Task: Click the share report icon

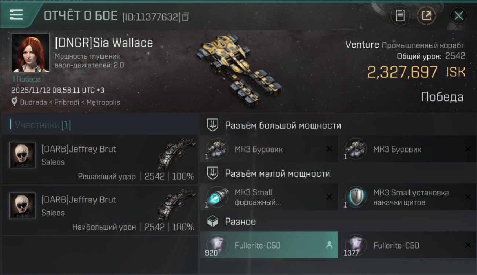Action: click(x=426, y=15)
